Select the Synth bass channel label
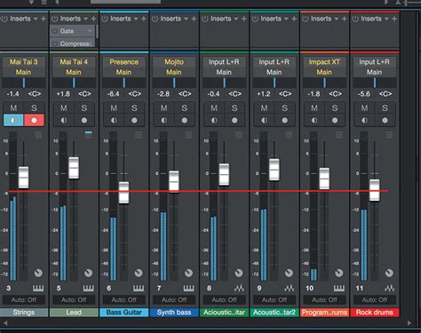Screen dimensions: 421x333 [x=174, y=313]
